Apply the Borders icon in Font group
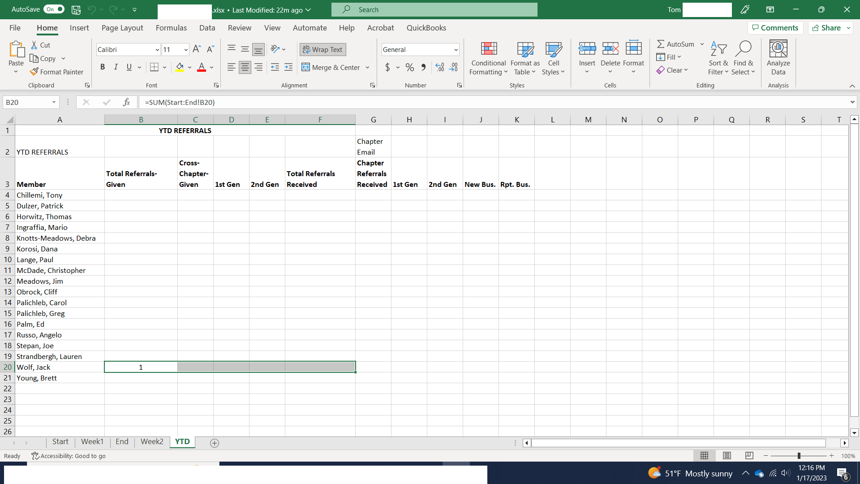 coord(154,67)
